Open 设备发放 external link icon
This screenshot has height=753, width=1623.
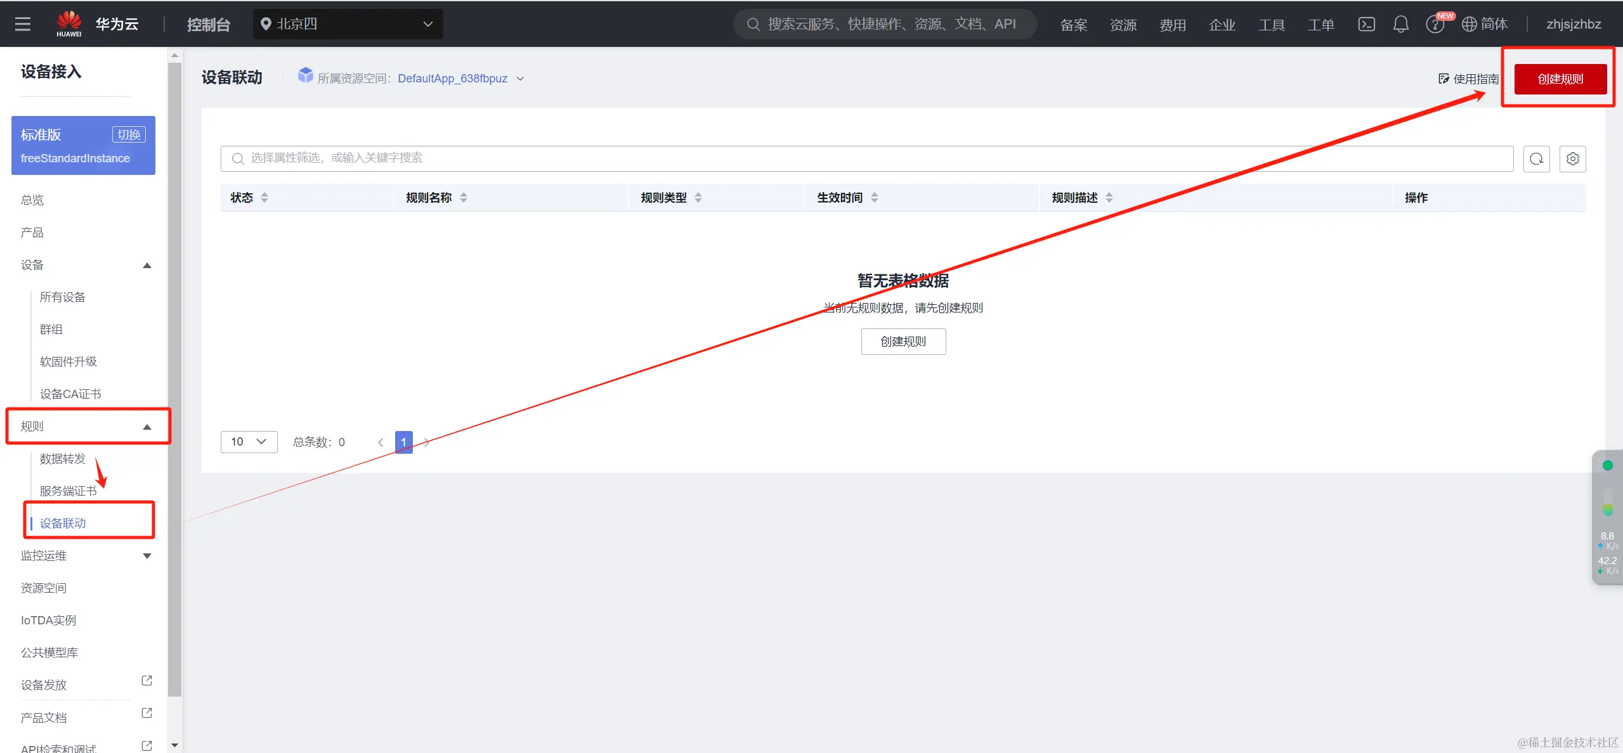tap(147, 681)
